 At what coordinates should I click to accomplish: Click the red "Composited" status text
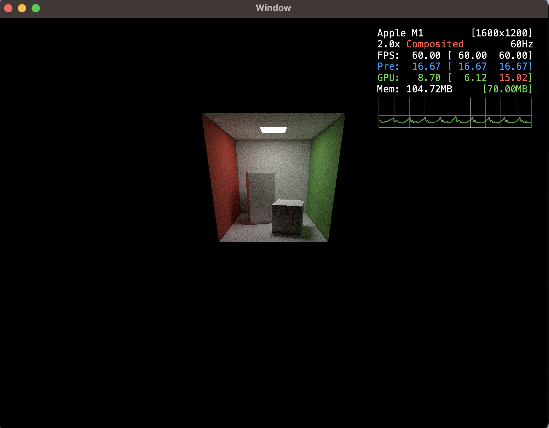pos(435,44)
